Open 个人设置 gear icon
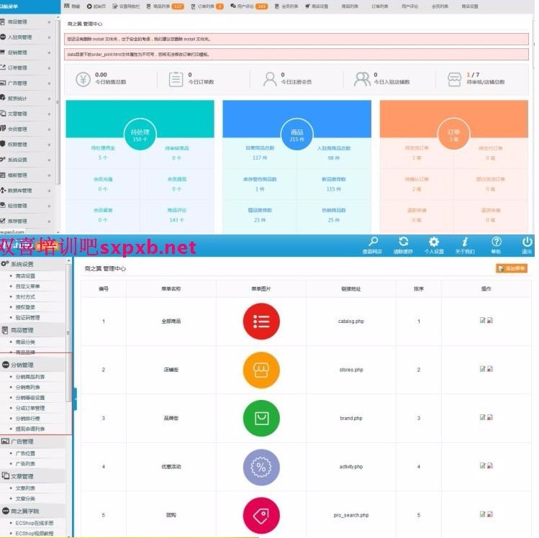 point(434,242)
